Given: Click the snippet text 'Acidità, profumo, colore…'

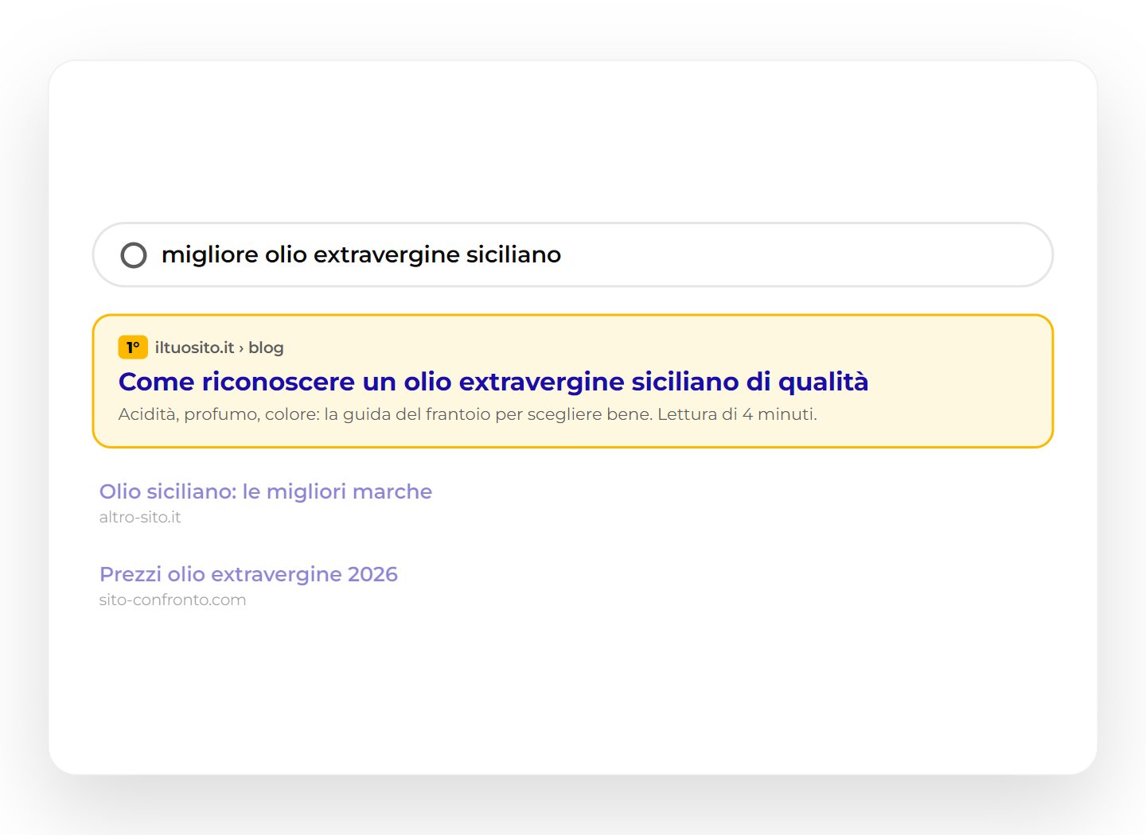Looking at the screenshot, I should [468, 414].
